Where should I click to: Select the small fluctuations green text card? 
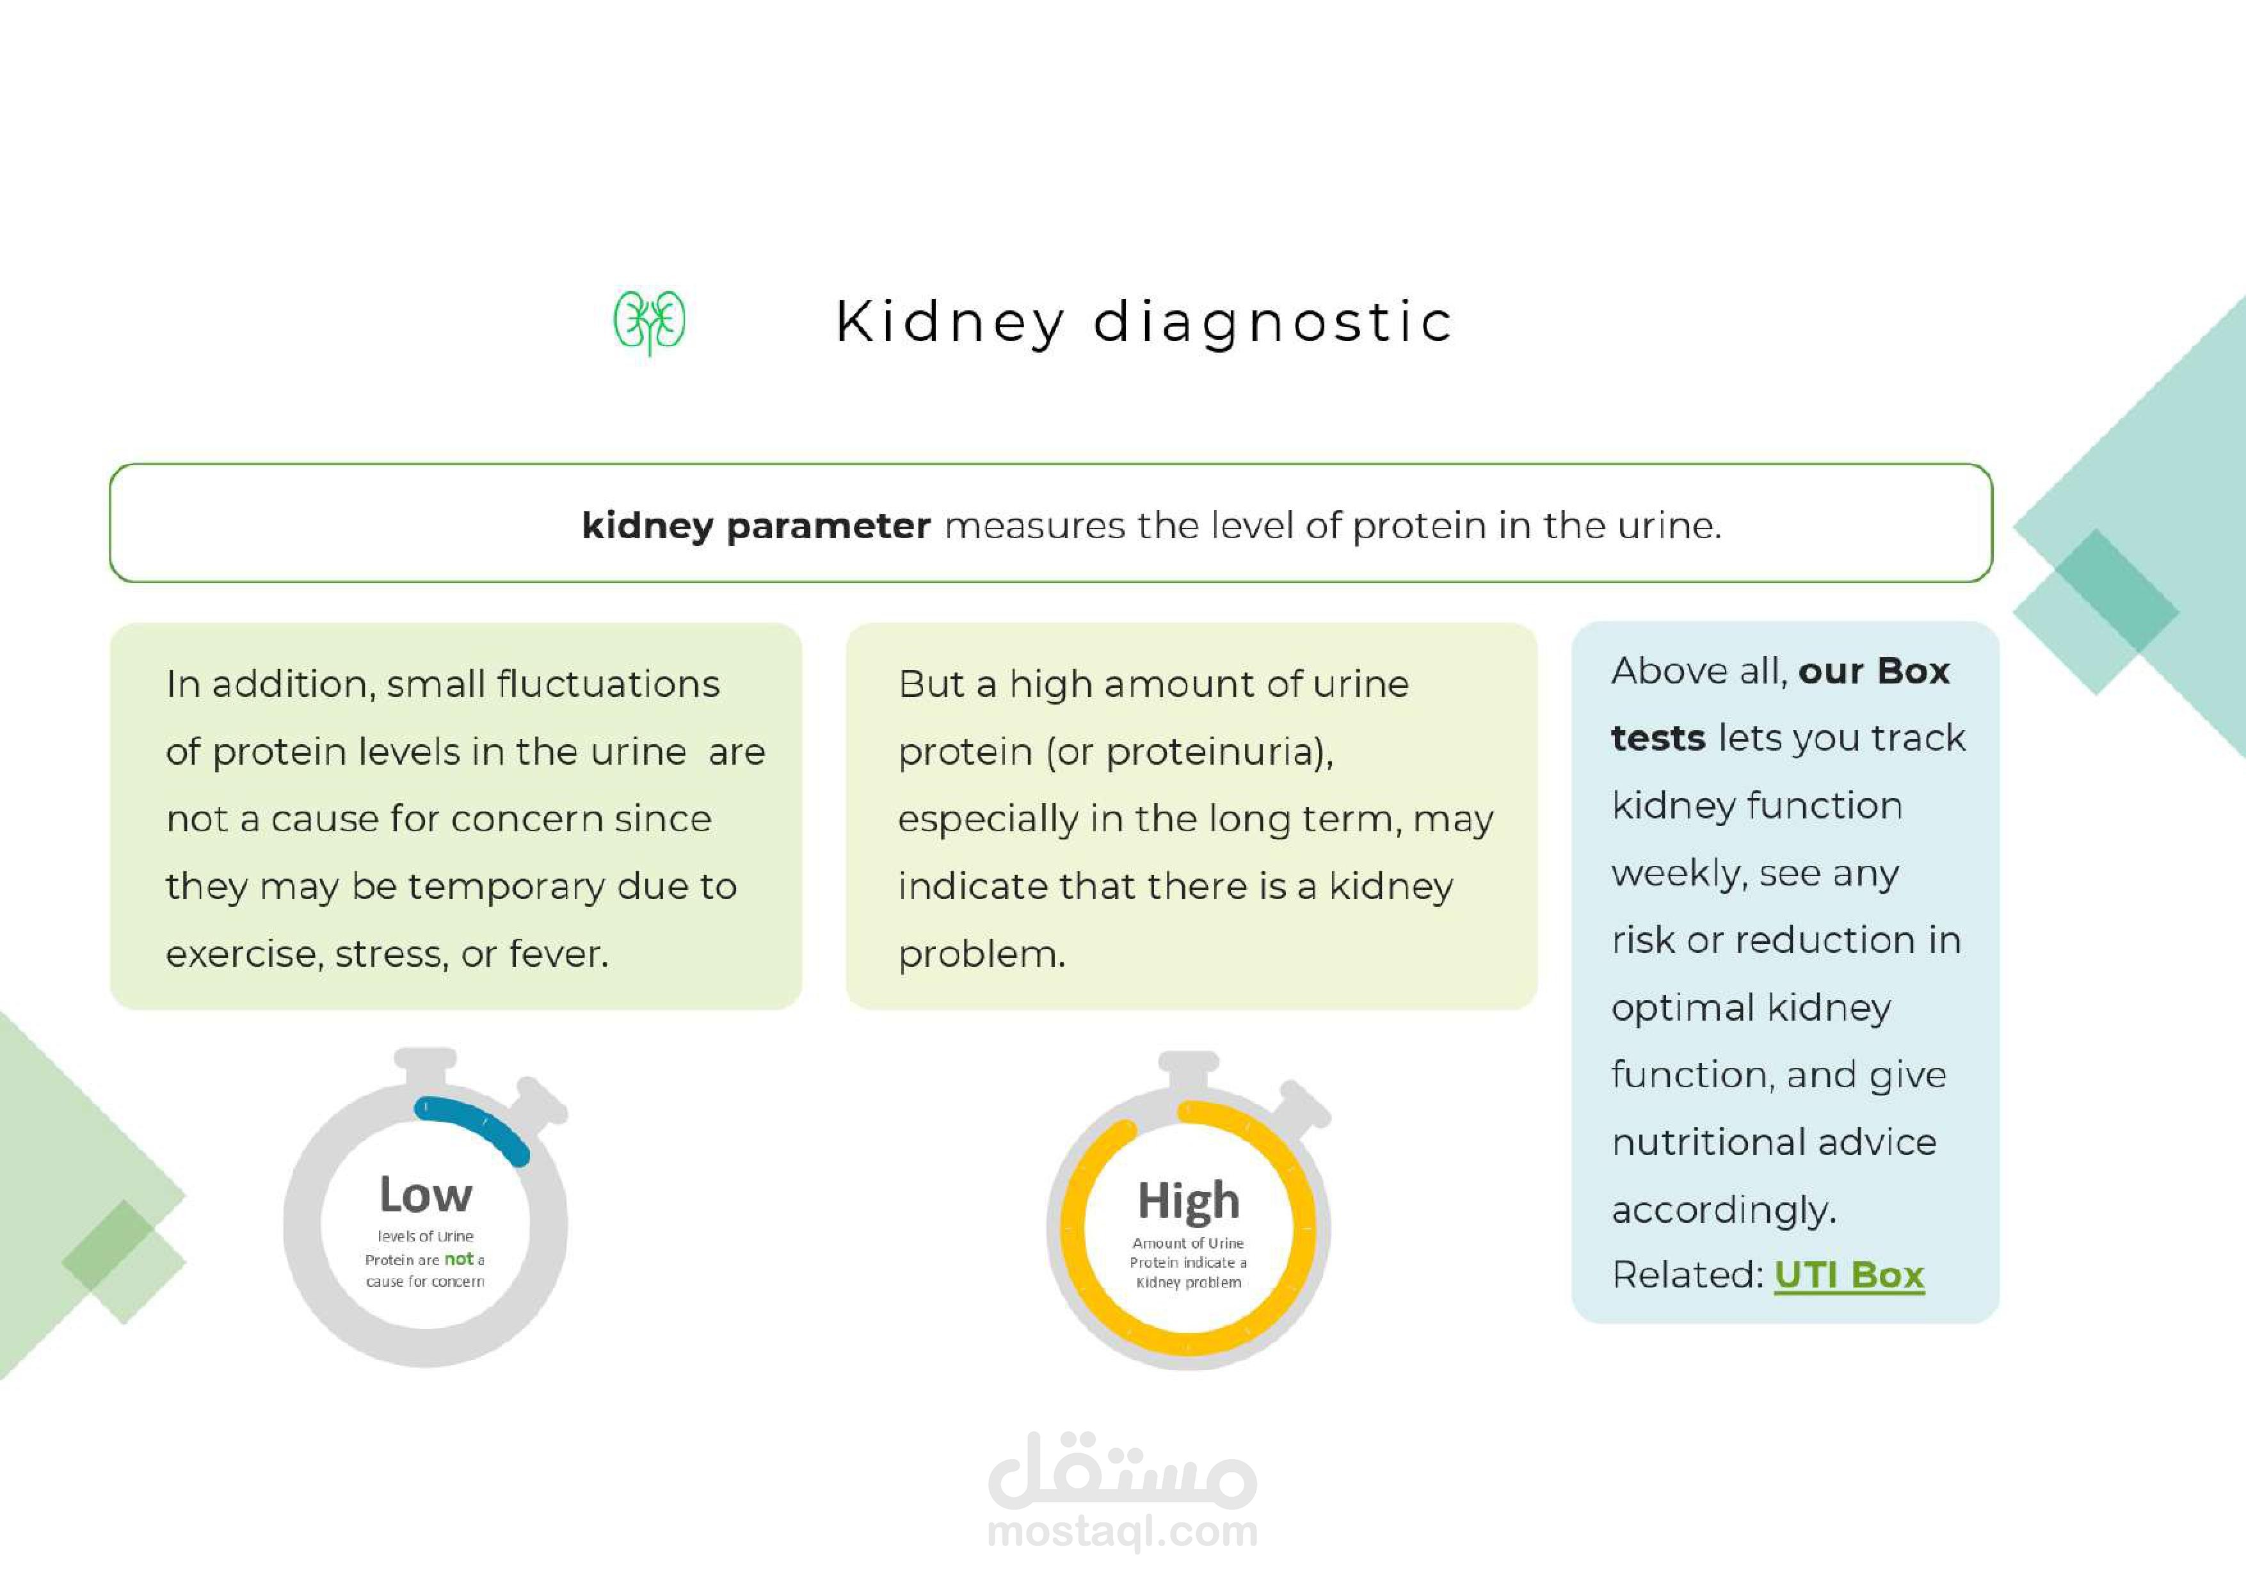[456, 817]
